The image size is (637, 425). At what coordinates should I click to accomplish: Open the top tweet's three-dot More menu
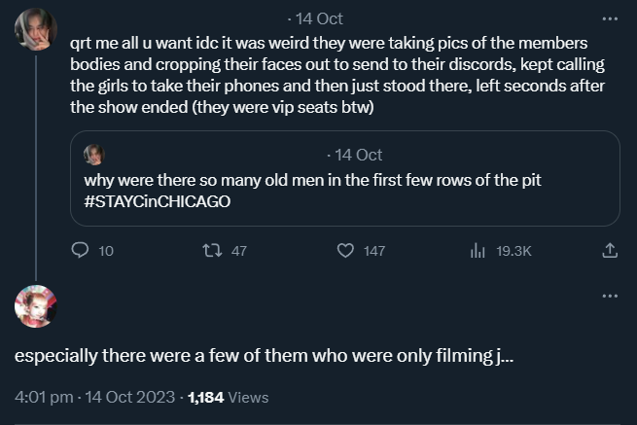coord(610,18)
